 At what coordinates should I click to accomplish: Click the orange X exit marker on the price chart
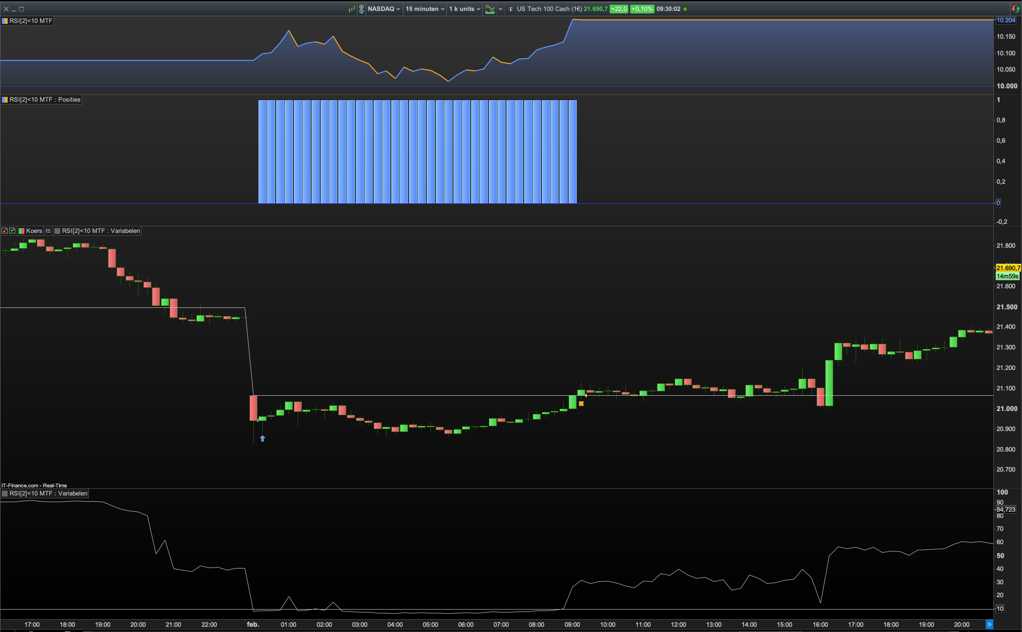click(581, 404)
